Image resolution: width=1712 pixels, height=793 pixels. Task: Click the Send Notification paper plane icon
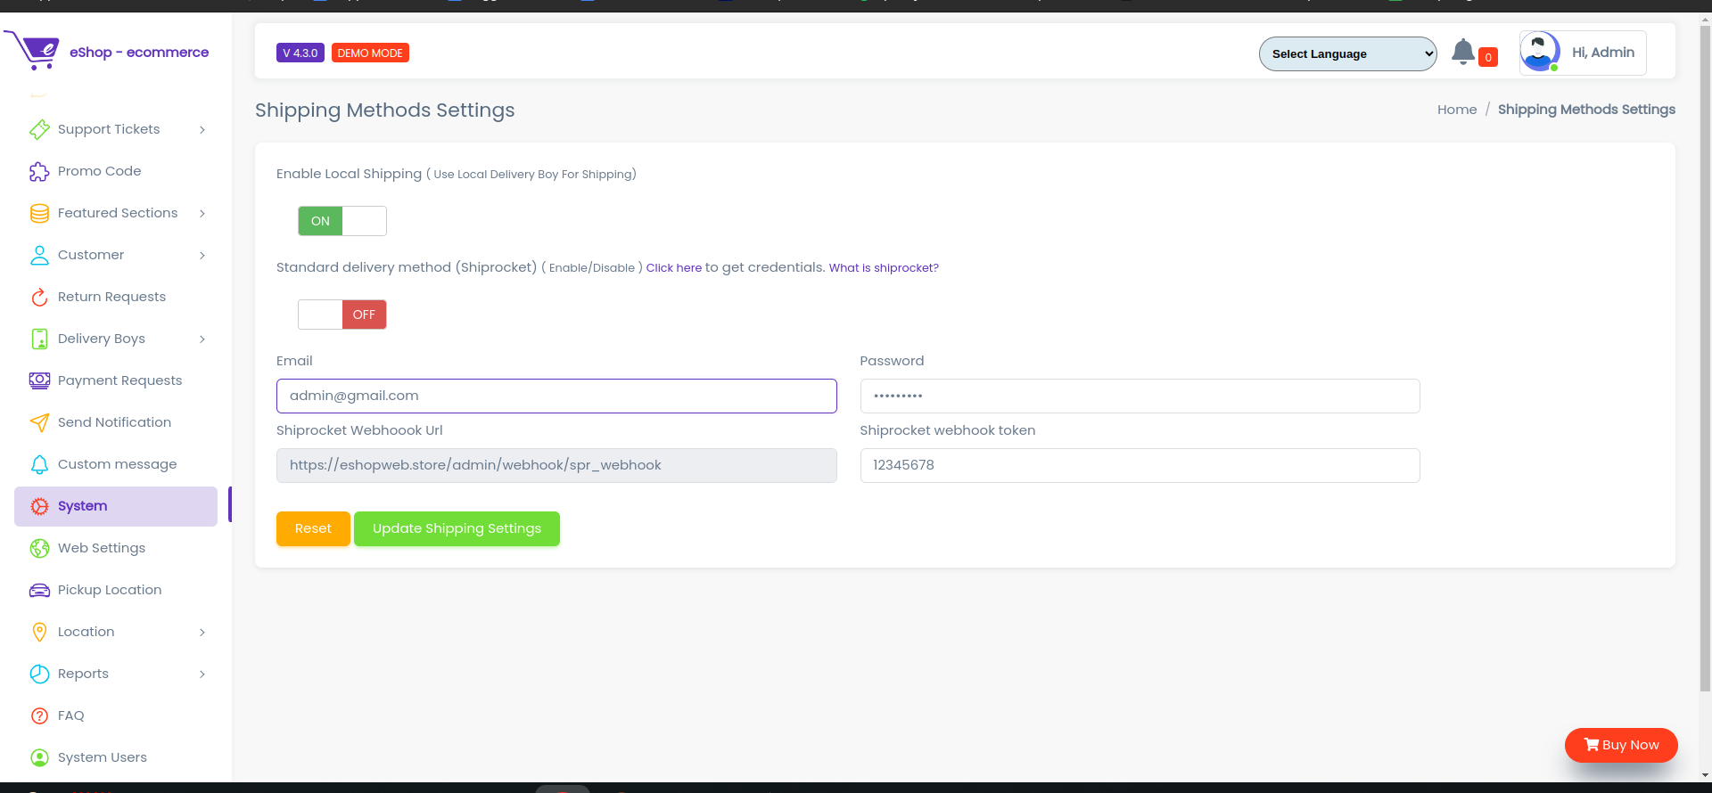point(39,422)
